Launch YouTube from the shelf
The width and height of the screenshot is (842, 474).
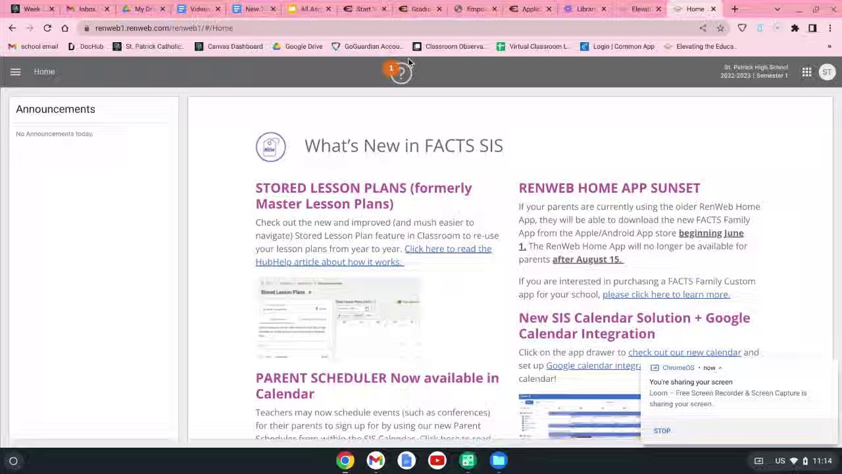tap(437, 461)
